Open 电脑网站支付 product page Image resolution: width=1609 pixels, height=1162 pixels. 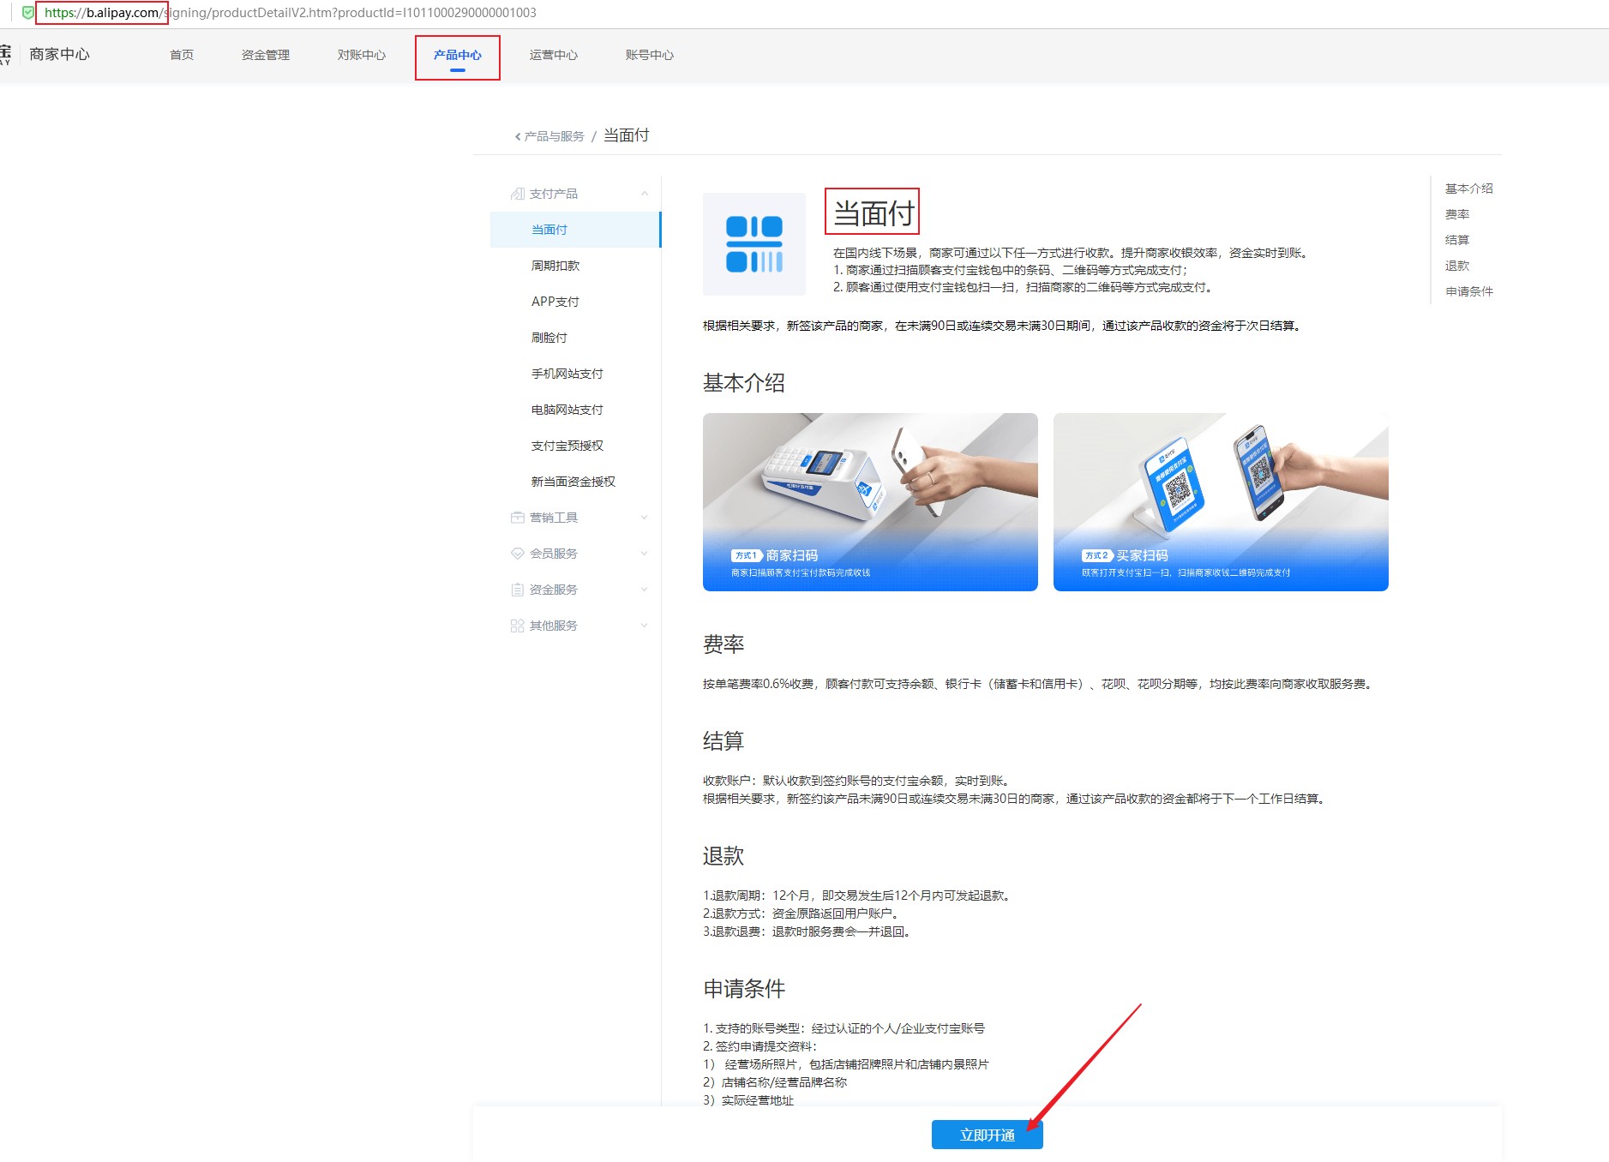(567, 410)
